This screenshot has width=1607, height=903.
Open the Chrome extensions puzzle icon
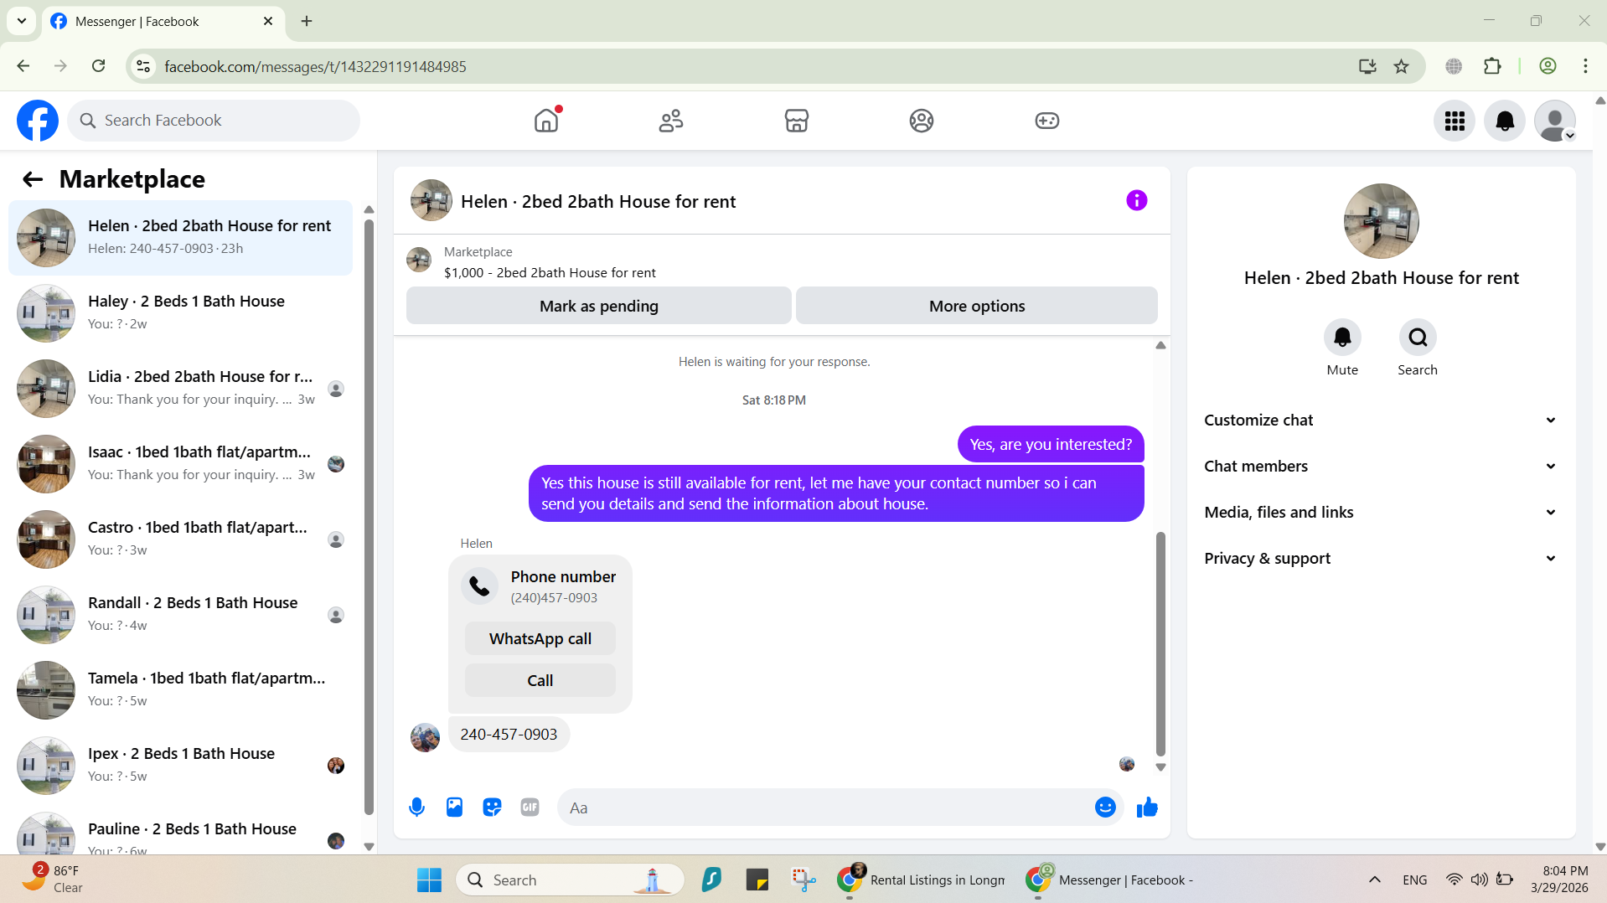pyautogui.click(x=1492, y=66)
